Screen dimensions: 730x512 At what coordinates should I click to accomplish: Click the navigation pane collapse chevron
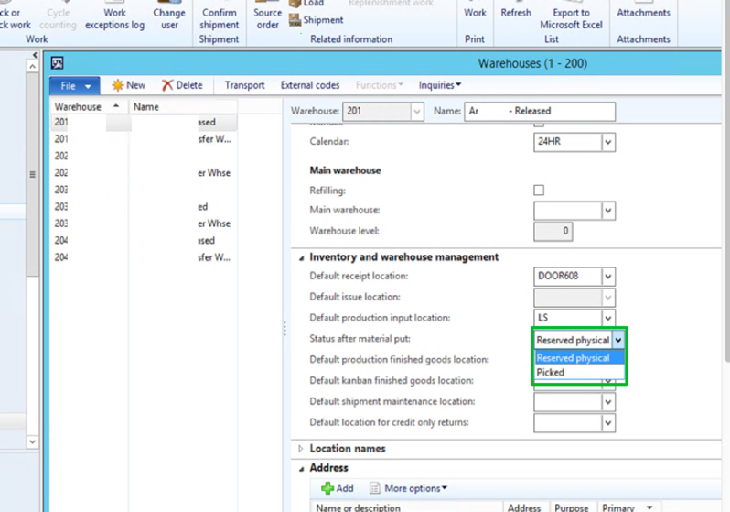(x=35, y=55)
